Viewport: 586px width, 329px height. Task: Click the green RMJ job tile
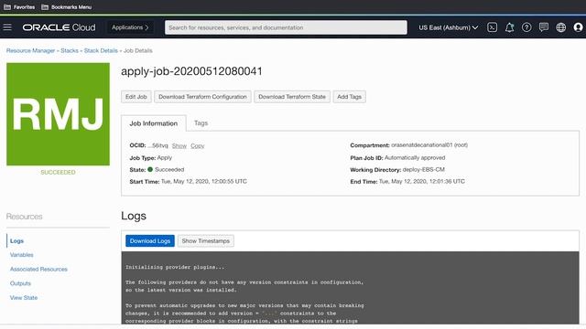coord(58,114)
